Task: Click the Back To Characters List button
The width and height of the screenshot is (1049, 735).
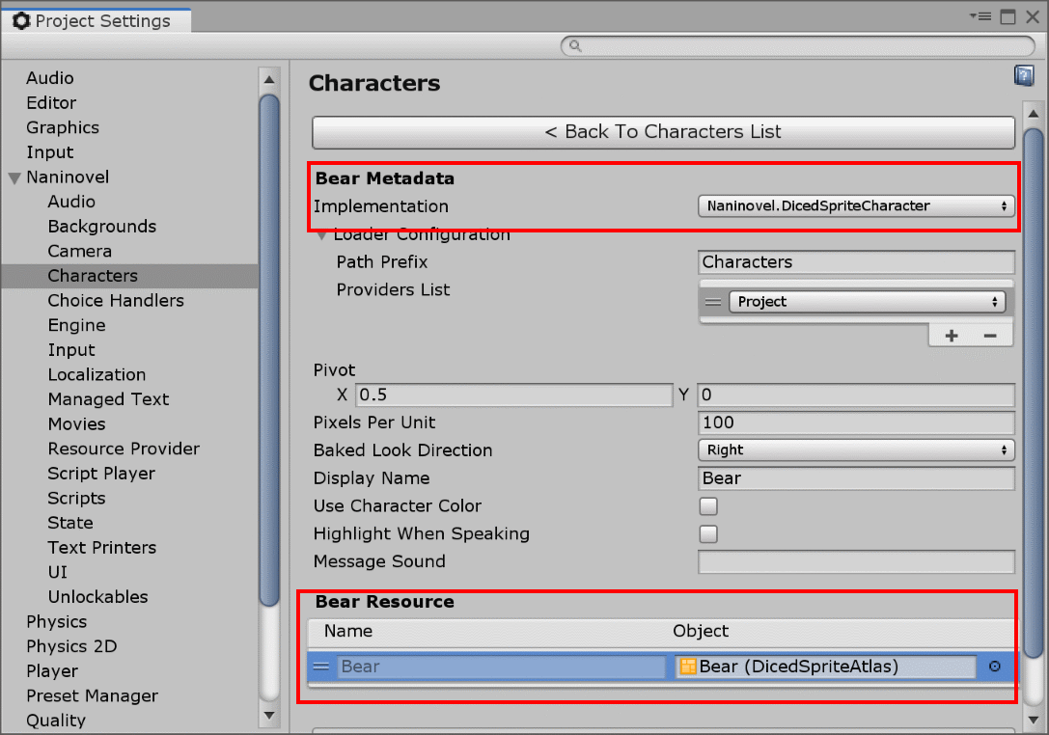Action: pos(662,132)
